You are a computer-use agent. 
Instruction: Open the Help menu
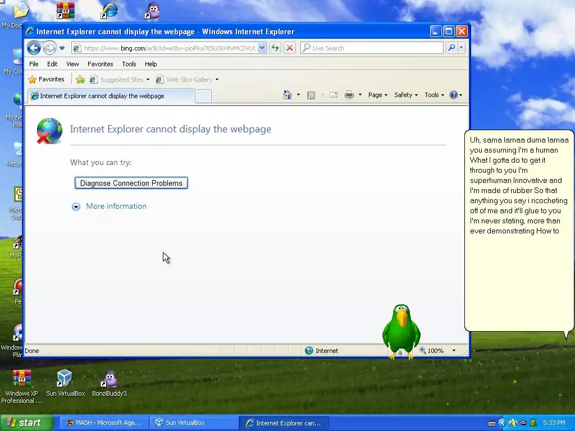coord(150,64)
